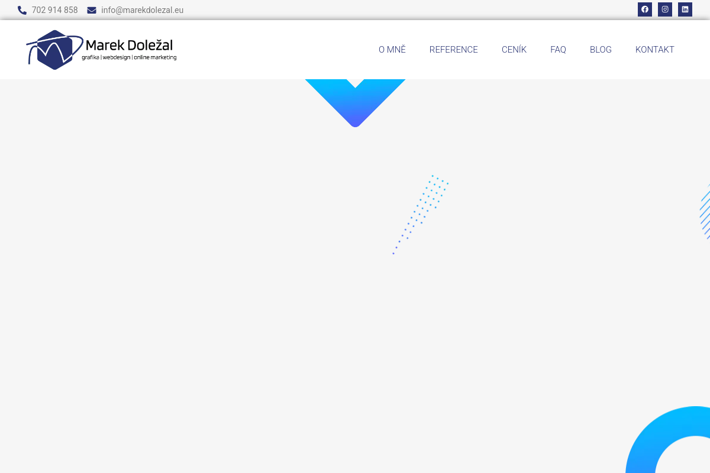Call the number 702 914 858
This screenshot has height=473, width=710.
point(54,10)
